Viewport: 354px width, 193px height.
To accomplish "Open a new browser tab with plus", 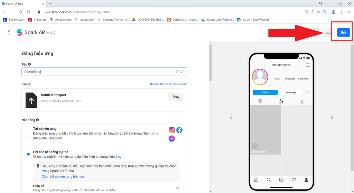I will 50,3.
